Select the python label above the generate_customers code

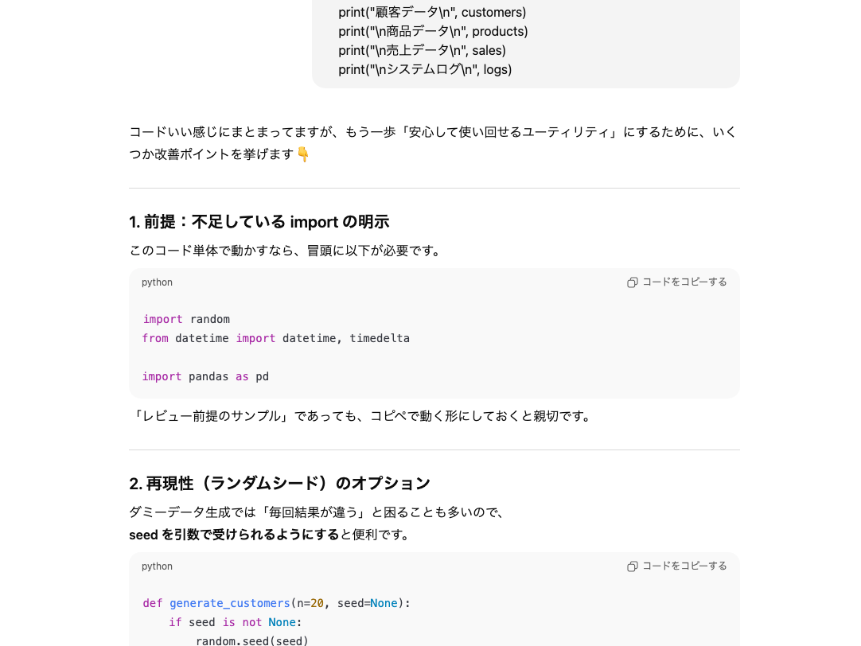pyautogui.click(x=157, y=566)
